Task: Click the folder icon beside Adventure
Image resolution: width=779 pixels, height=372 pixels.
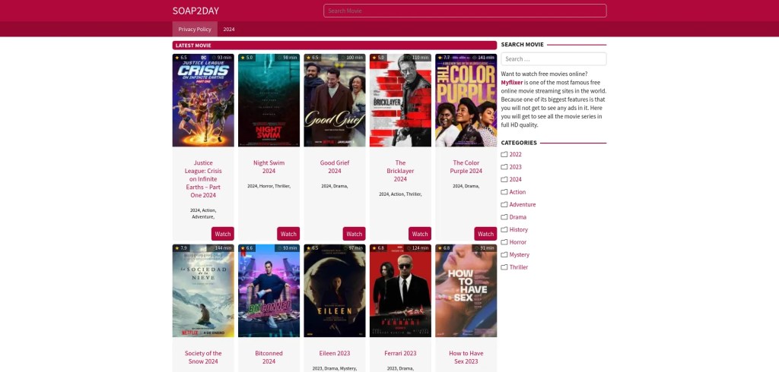Action: point(504,205)
